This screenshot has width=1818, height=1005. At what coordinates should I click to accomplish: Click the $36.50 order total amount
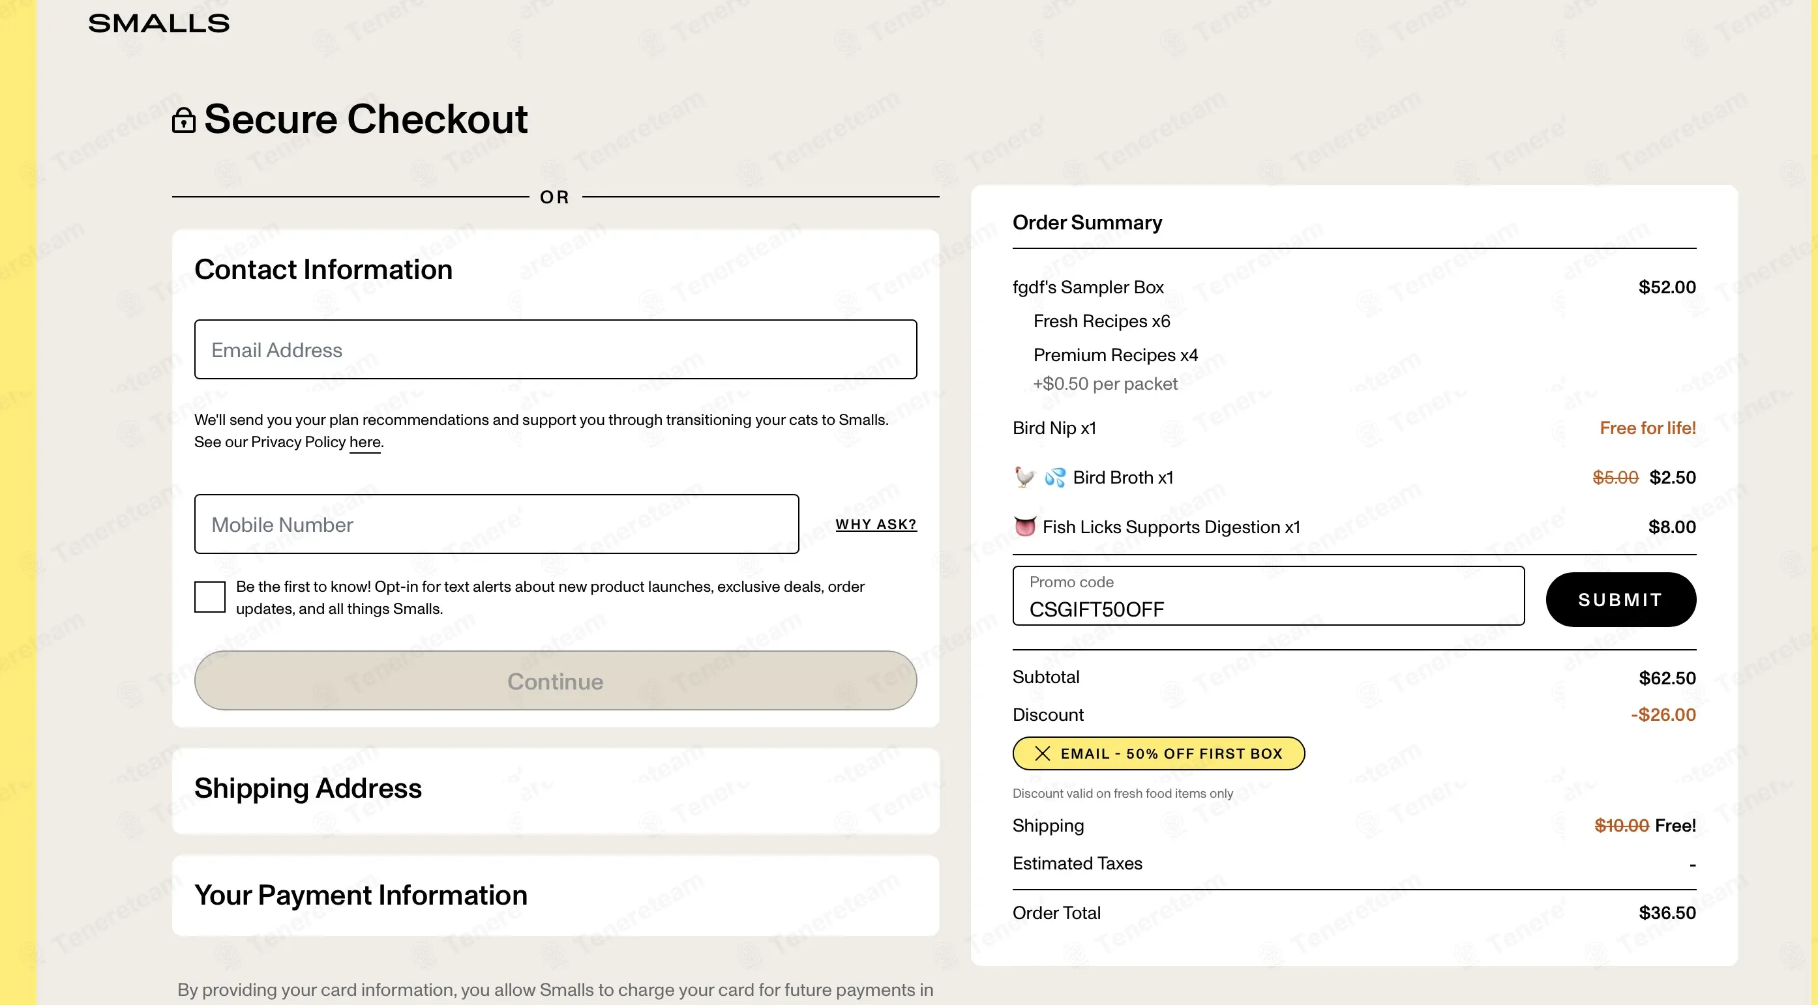pyautogui.click(x=1667, y=912)
